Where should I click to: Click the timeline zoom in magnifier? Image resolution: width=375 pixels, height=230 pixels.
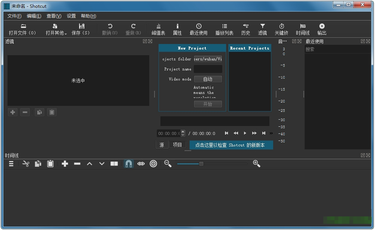tap(257, 164)
